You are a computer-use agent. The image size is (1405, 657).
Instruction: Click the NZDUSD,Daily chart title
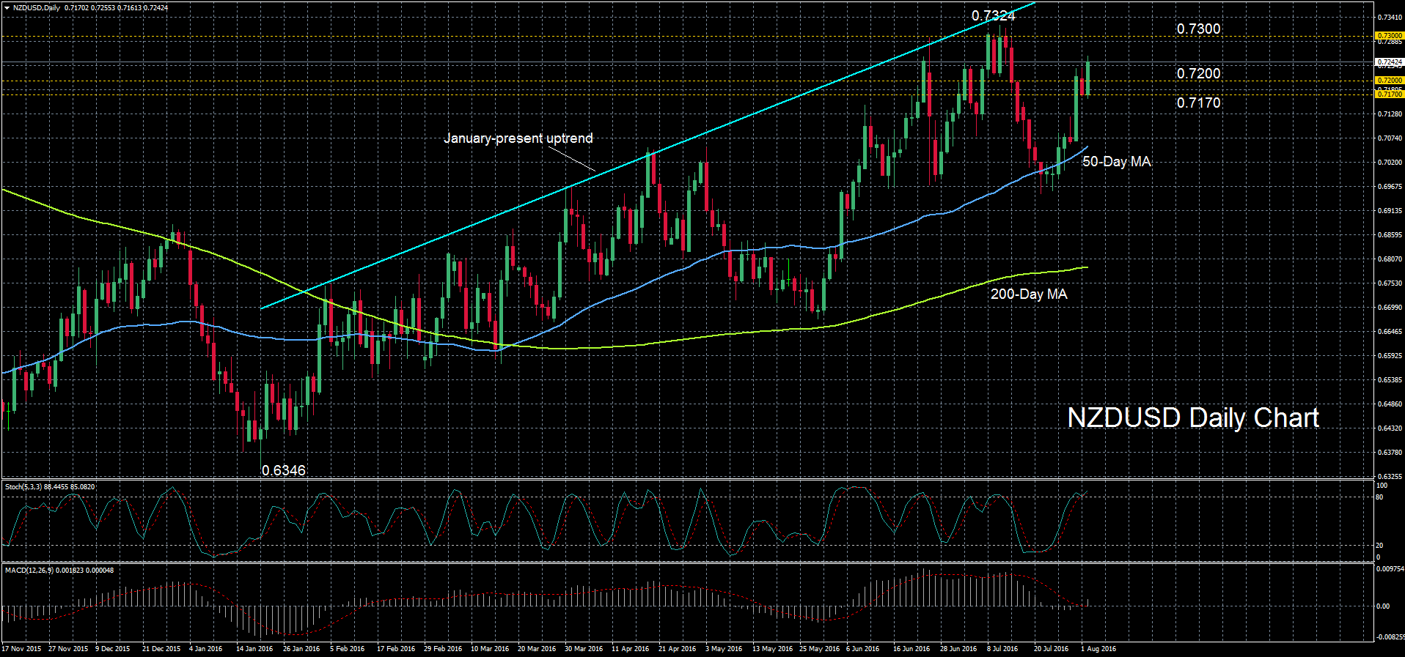pyautogui.click(x=37, y=8)
